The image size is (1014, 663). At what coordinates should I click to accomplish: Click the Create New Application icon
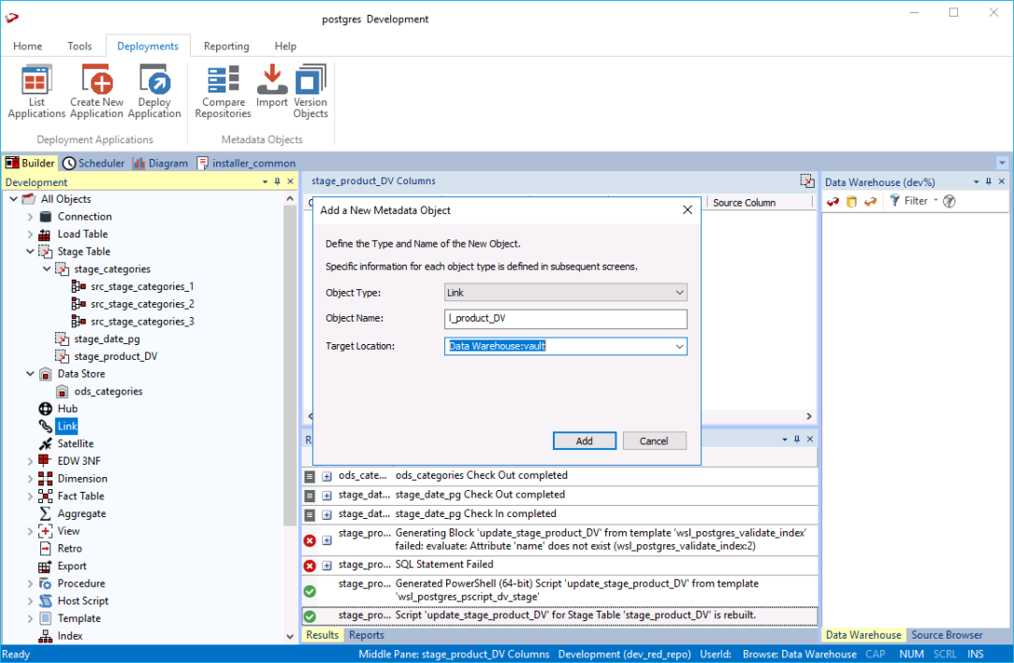(96, 91)
